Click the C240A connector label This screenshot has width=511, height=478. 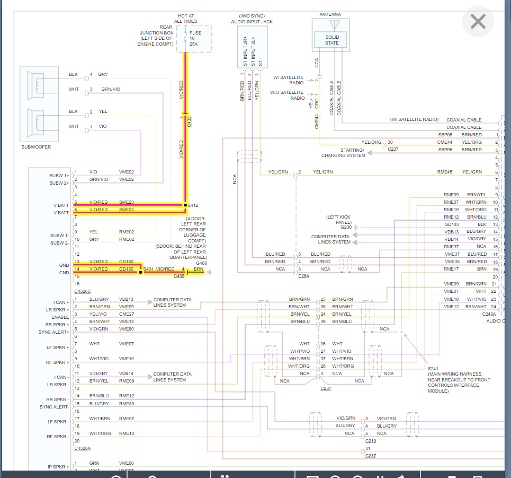tap(489, 314)
